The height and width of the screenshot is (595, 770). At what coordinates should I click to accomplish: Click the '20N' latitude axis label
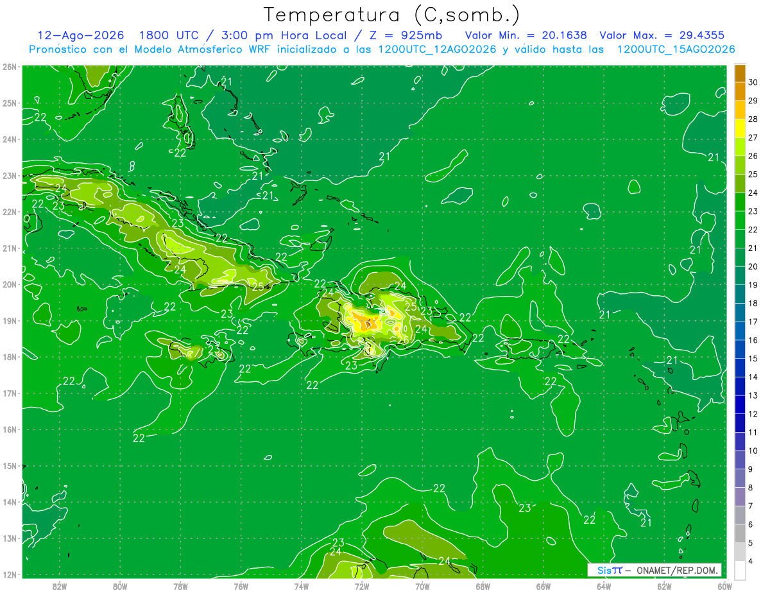[10, 284]
